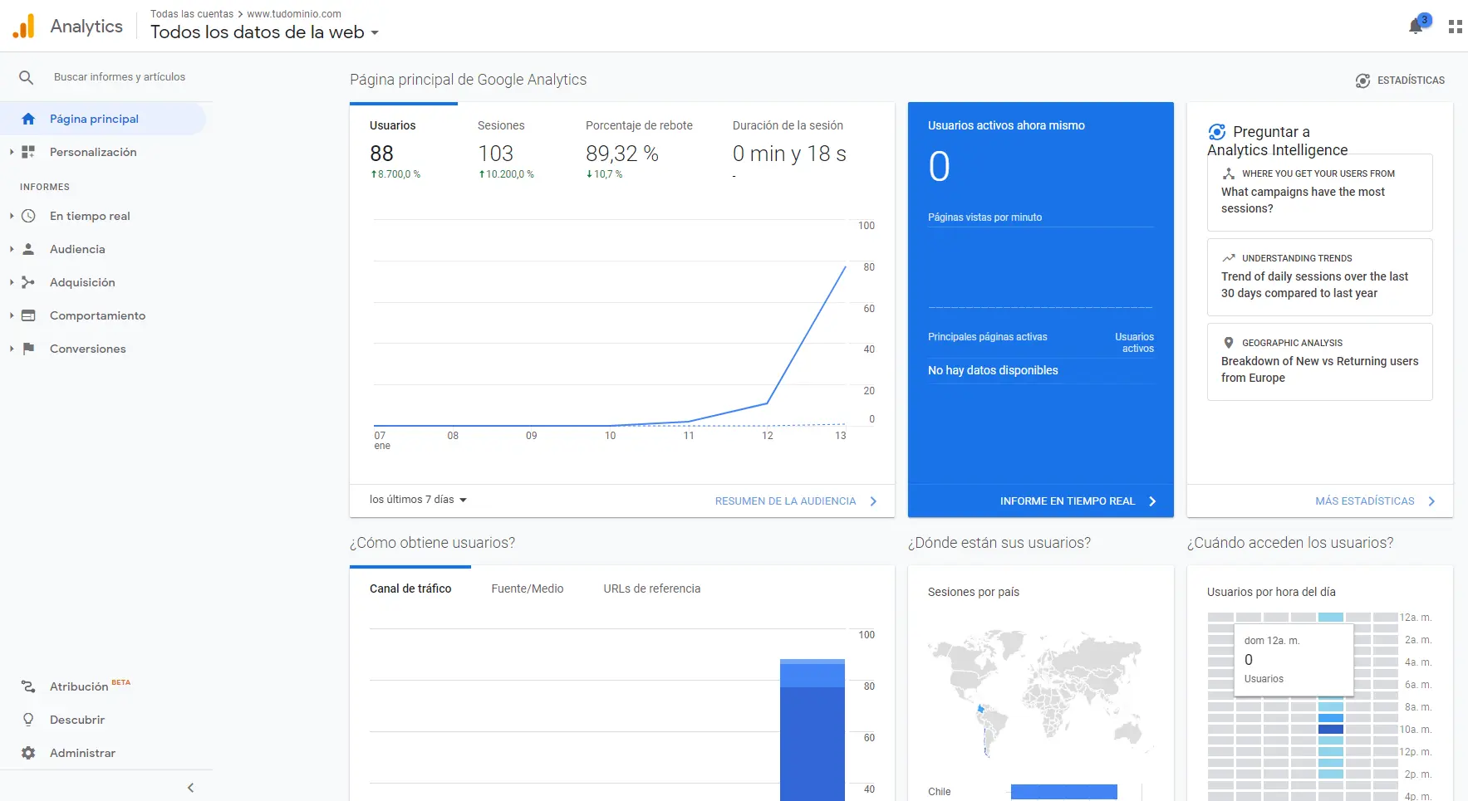The height and width of the screenshot is (801, 1468).
Task: Open the 'Trend of daily sessions' question card
Action: (x=1319, y=277)
